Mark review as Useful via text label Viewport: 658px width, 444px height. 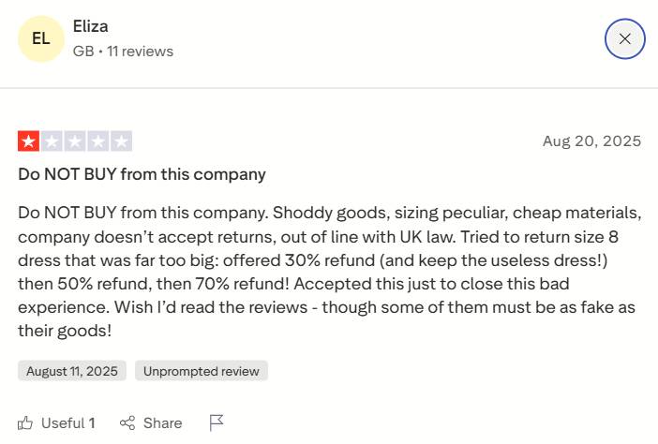[x=63, y=423]
